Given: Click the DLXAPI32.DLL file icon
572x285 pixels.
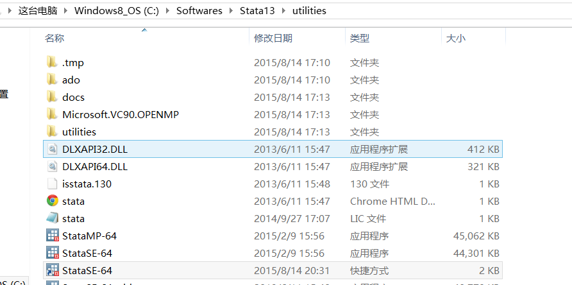Looking at the screenshot, I should [x=53, y=149].
